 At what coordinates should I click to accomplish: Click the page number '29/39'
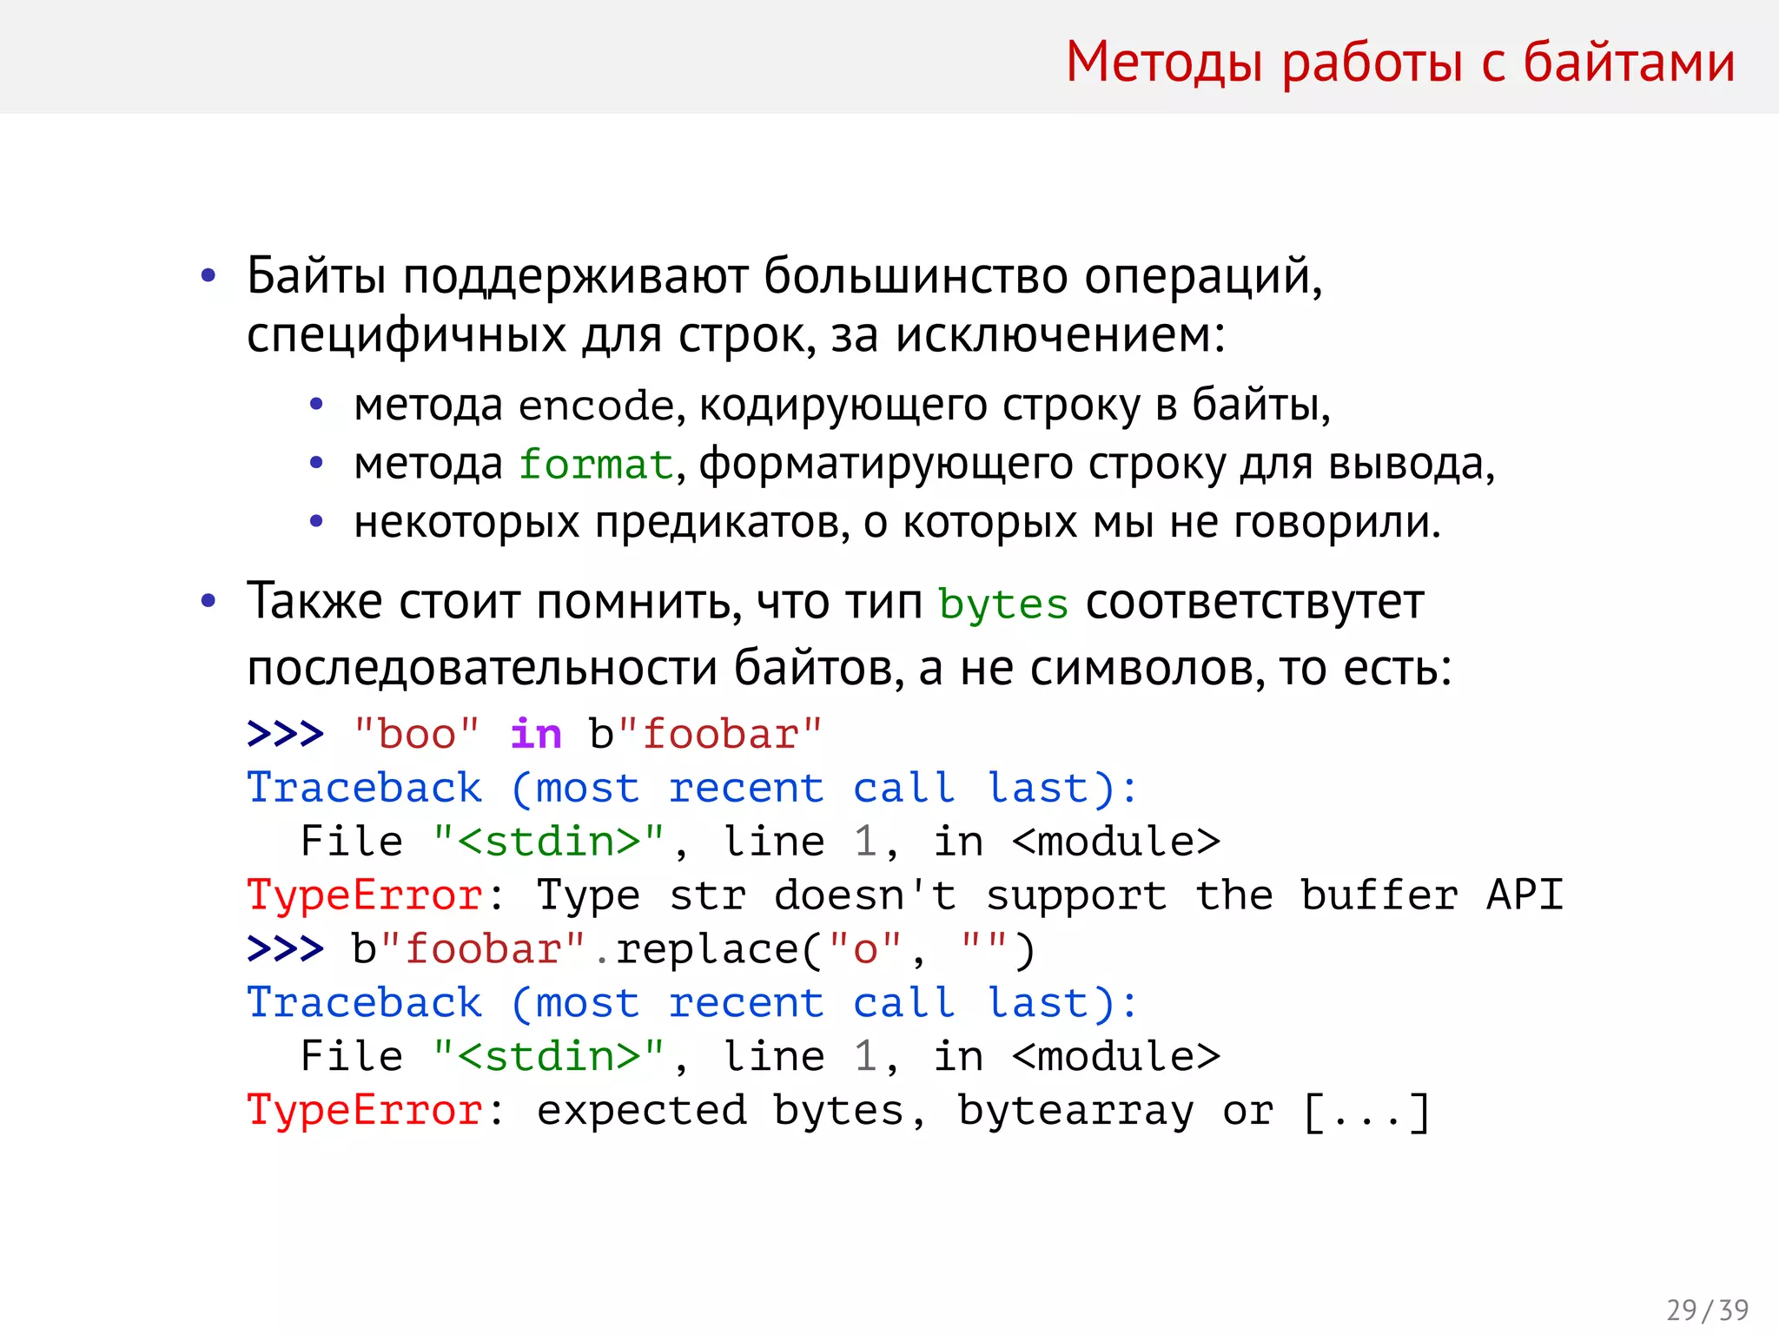pos(1708,1310)
